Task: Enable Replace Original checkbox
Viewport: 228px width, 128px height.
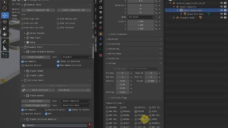Action: pyautogui.click(x=46, y=110)
